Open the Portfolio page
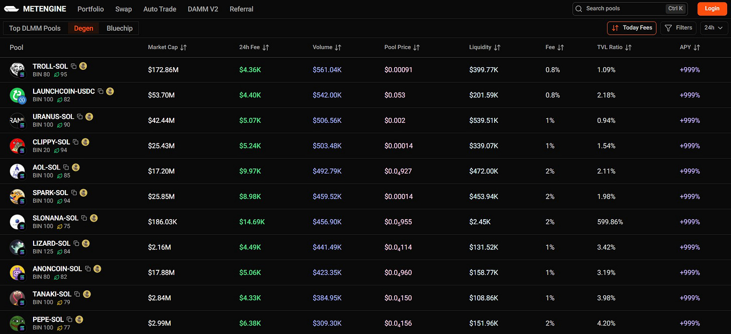The image size is (731, 334). pyautogui.click(x=91, y=9)
